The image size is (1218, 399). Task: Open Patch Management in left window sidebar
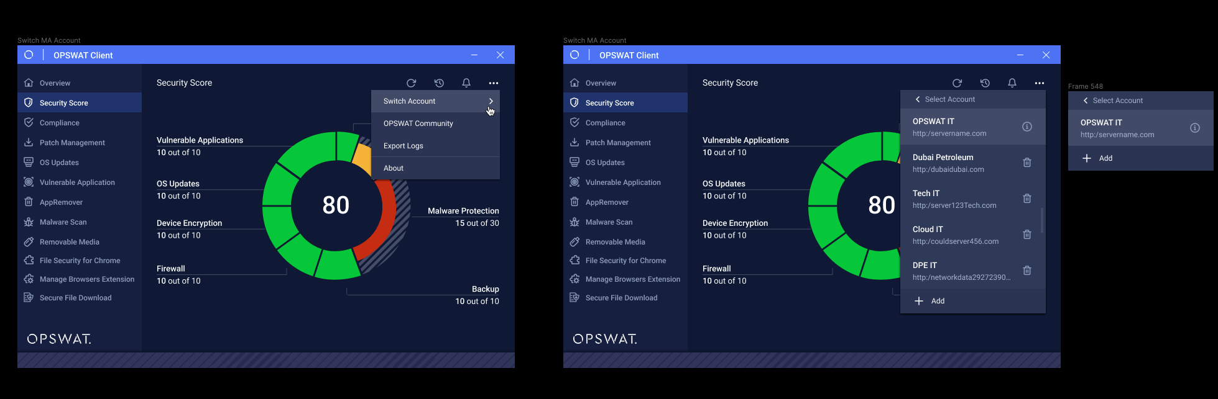tap(80, 143)
